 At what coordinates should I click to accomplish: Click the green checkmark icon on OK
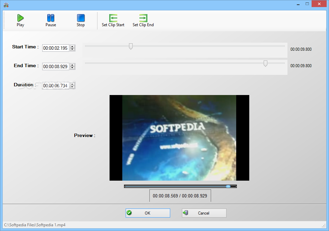coord(129,213)
